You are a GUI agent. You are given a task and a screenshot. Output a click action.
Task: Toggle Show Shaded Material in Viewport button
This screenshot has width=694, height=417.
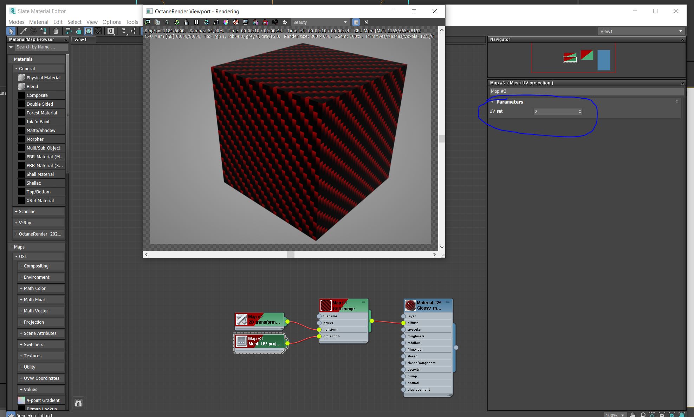coord(89,31)
